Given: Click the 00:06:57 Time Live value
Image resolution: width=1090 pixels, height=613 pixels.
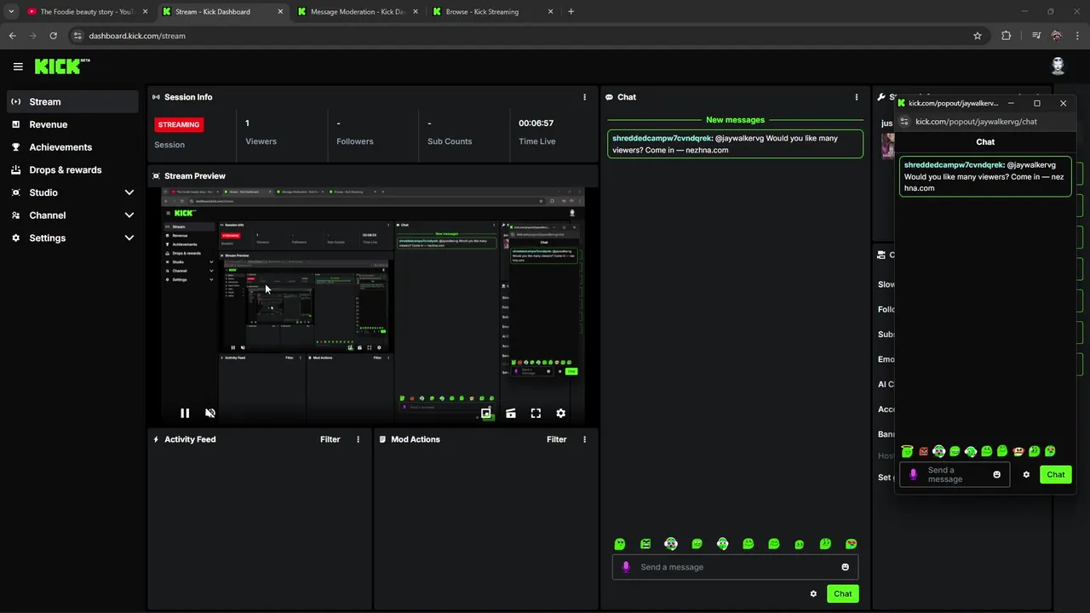Looking at the screenshot, I should pos(536,123).
